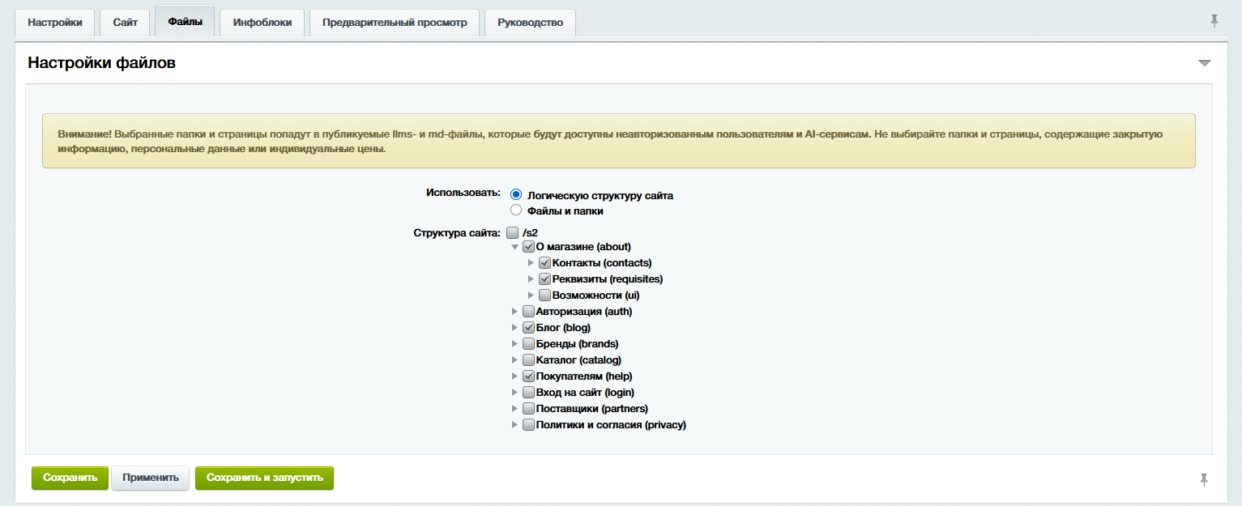Click the Сохранить button
Image resolution: width=1242 pixels, height=506 pixels.
pyautogui.click(x=70, y=478)
